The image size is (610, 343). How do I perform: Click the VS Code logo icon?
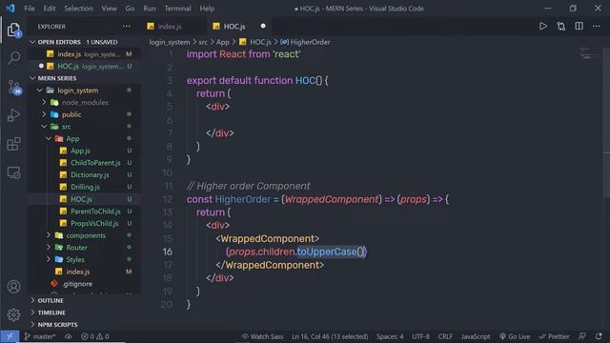click(10, 9)
